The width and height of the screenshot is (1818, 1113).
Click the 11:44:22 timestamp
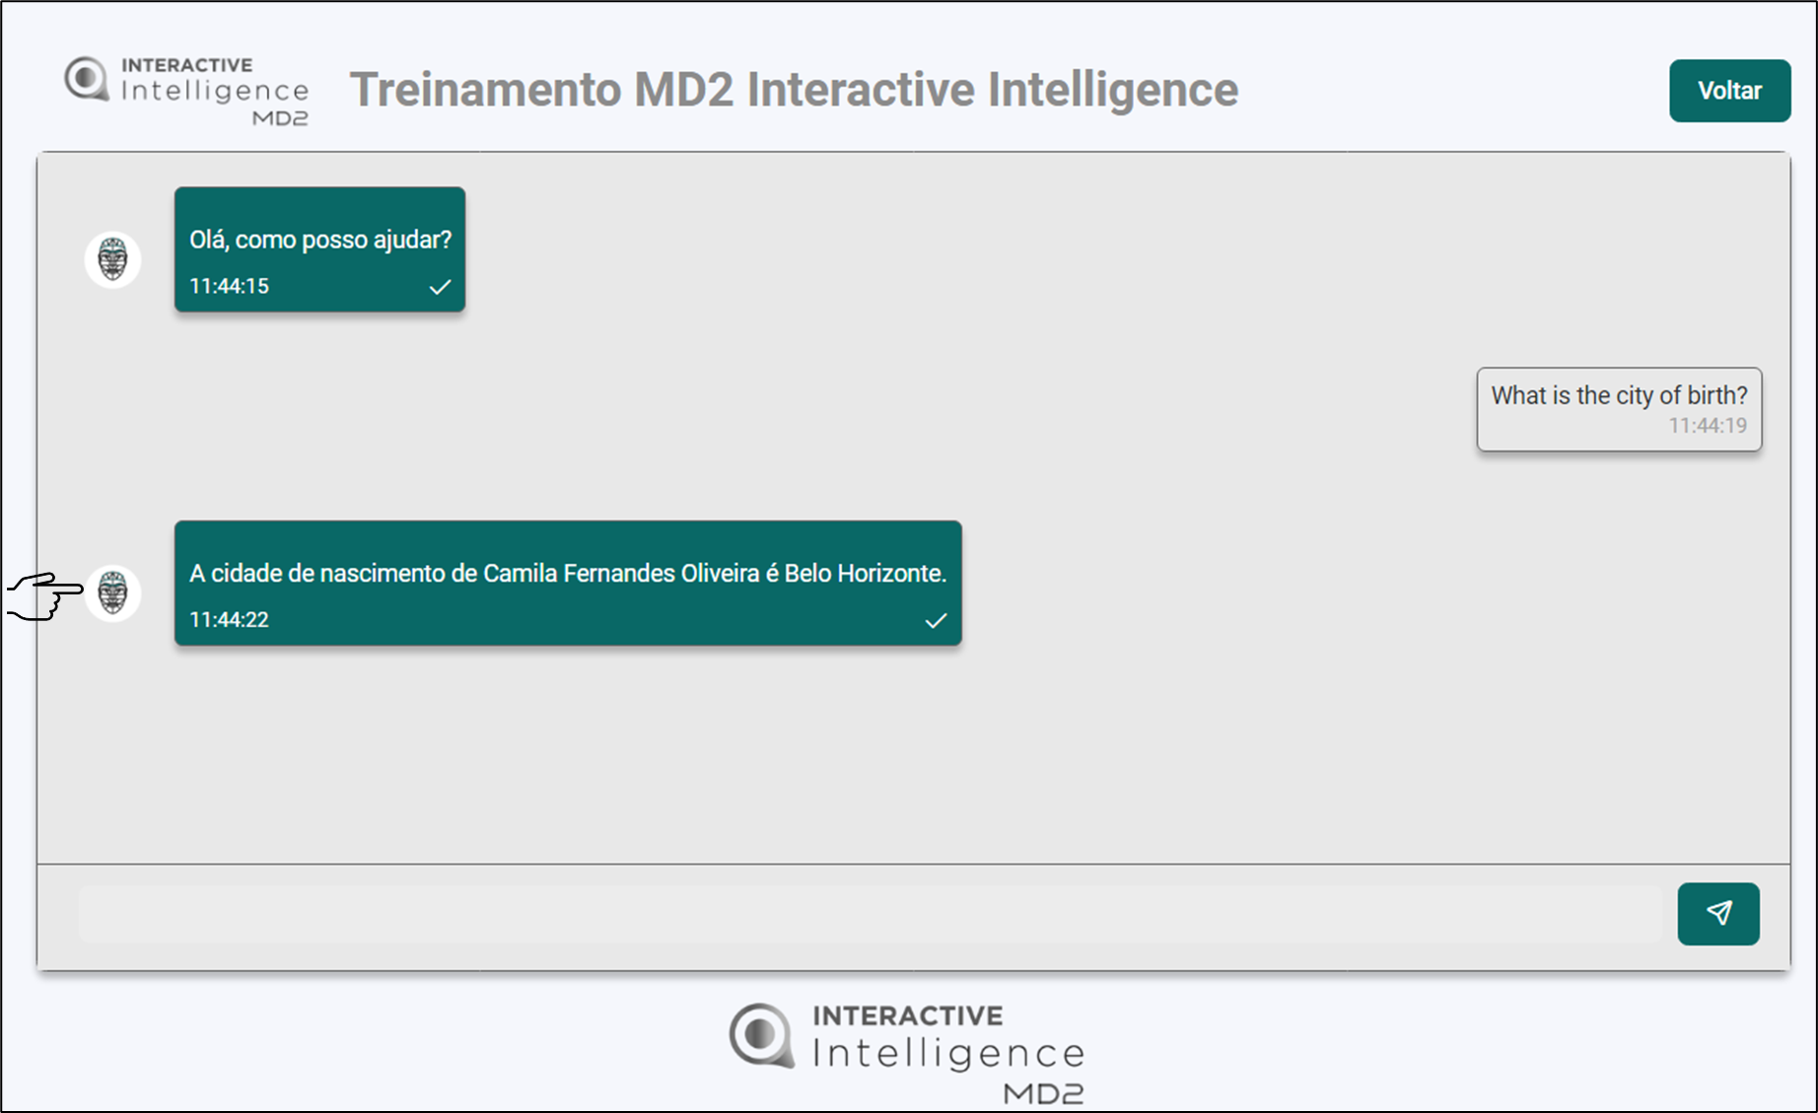(229, 620)
